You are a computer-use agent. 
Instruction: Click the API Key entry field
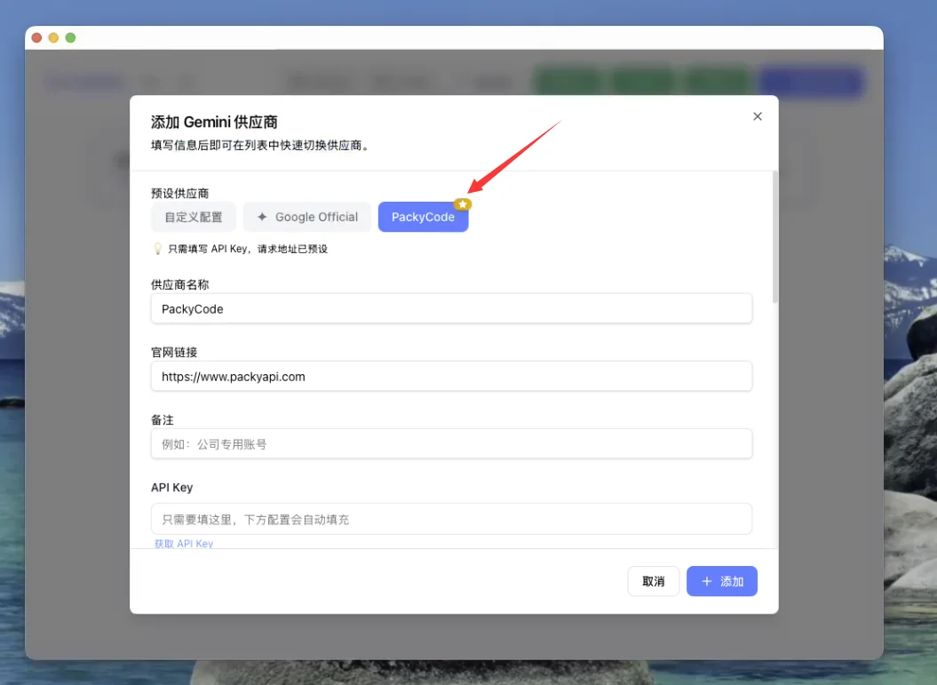[x=451, y=518]
